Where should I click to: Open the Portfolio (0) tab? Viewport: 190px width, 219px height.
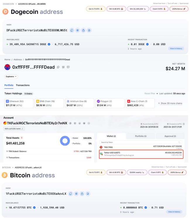point(141,136)
